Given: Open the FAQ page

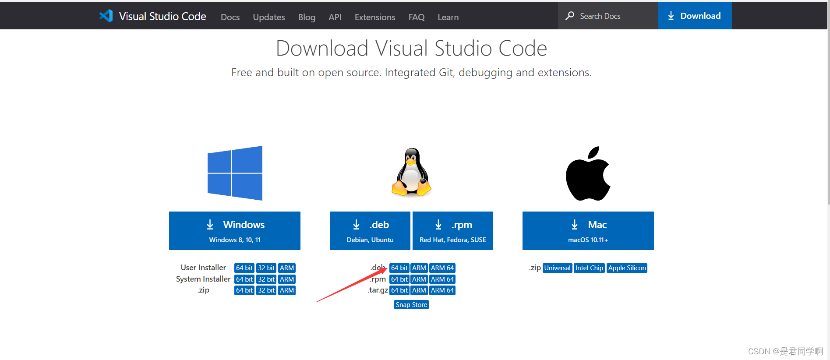Looking at the screenshot, I should point(417,17).
